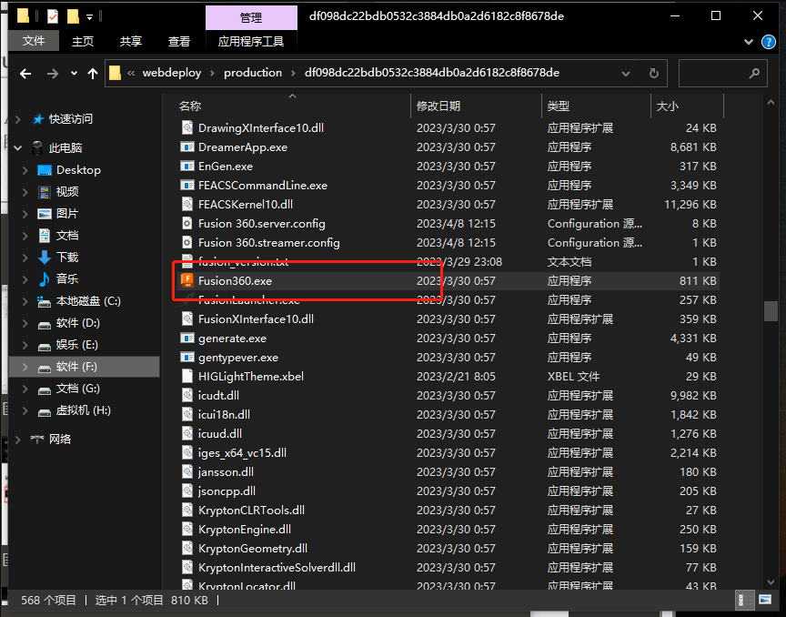The image size is (786, 617).
Task: Click the DreamerApp.exe file icon
Action: (x=187, y=147)
